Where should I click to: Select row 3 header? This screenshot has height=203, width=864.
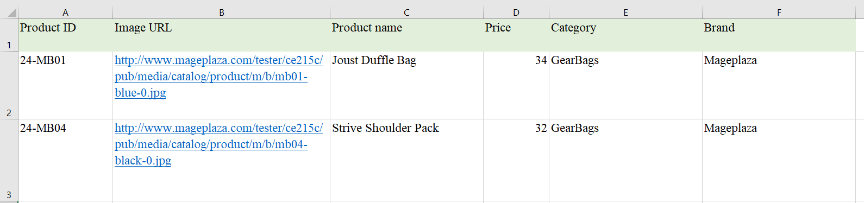9,160
